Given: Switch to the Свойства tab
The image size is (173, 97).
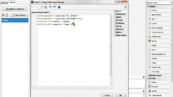Looking at the screenshot, I should point(4,3).
